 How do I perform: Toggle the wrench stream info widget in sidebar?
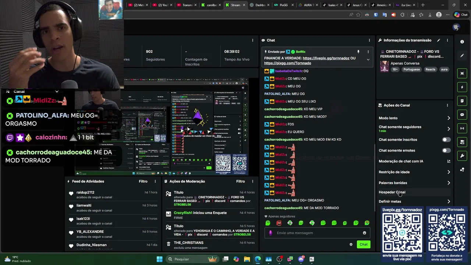(462, 156)
